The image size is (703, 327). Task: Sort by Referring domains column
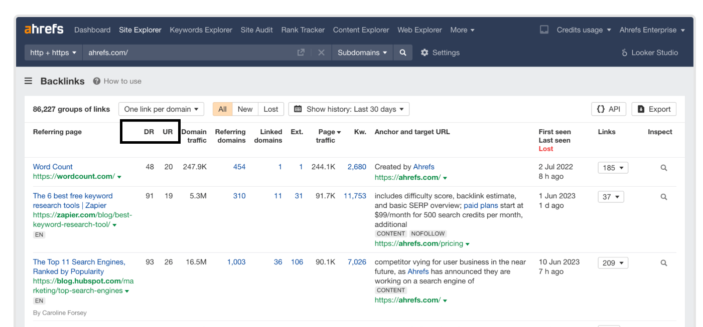[230, 136]
